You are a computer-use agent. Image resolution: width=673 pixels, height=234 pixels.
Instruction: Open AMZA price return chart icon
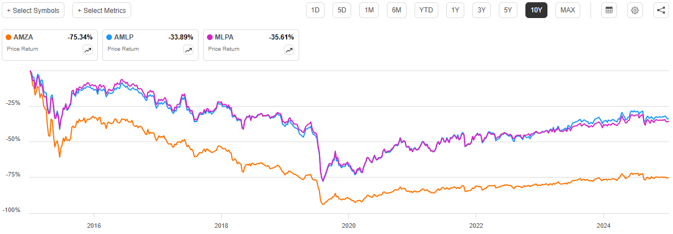pos(88,50)
